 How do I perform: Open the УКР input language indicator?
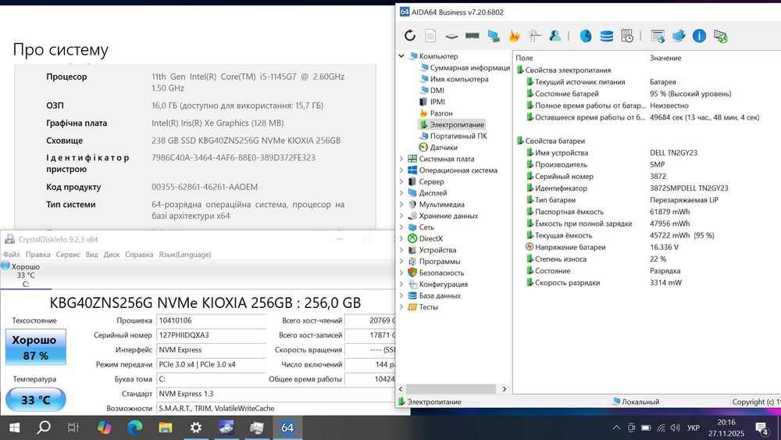tap(694, 428)
